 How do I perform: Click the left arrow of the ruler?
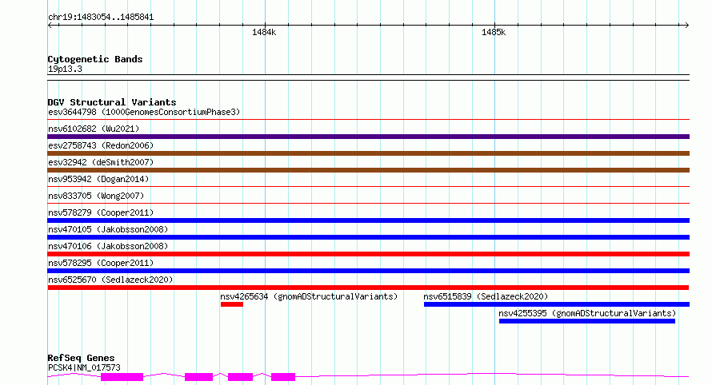(50, 26)
